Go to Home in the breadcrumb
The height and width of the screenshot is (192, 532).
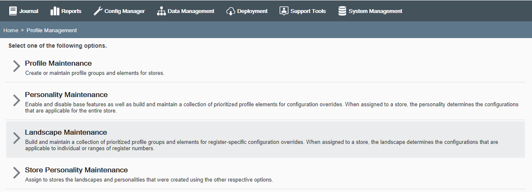click(x=11, y=31)
